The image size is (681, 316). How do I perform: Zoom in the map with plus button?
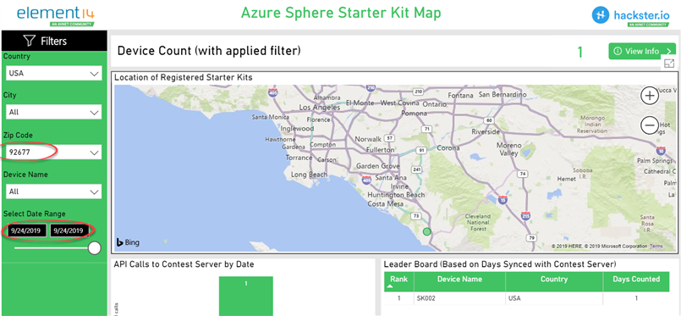pos(650,96)
